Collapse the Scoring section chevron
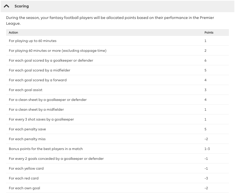Screen dimensions: 235x193 pyautogui.click(x=6, y=6)
